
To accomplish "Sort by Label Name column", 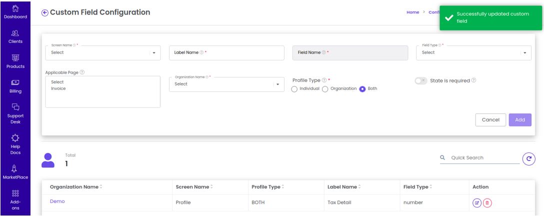I will click(x=344, y=187).
